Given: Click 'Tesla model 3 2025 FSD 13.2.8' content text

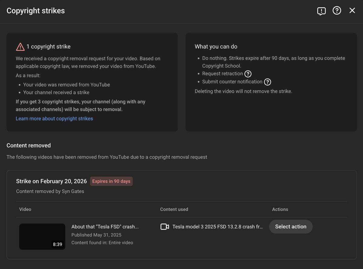Looking at the screenshot, I should [217, 227].
